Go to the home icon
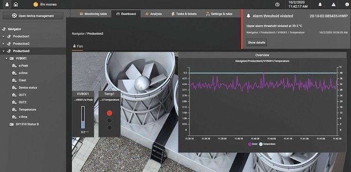Viewport: 351px width, 172px height. 15,4
